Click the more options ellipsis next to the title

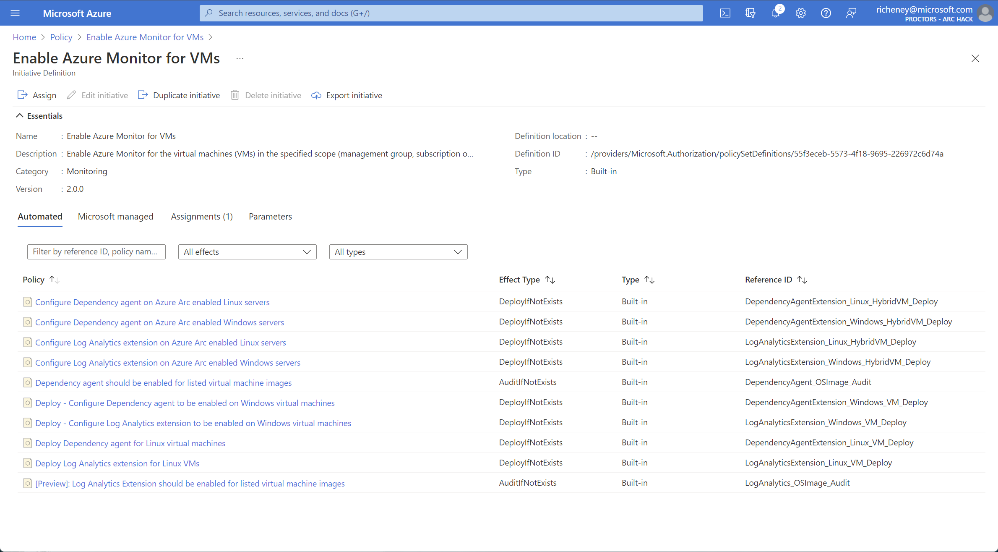240,58
